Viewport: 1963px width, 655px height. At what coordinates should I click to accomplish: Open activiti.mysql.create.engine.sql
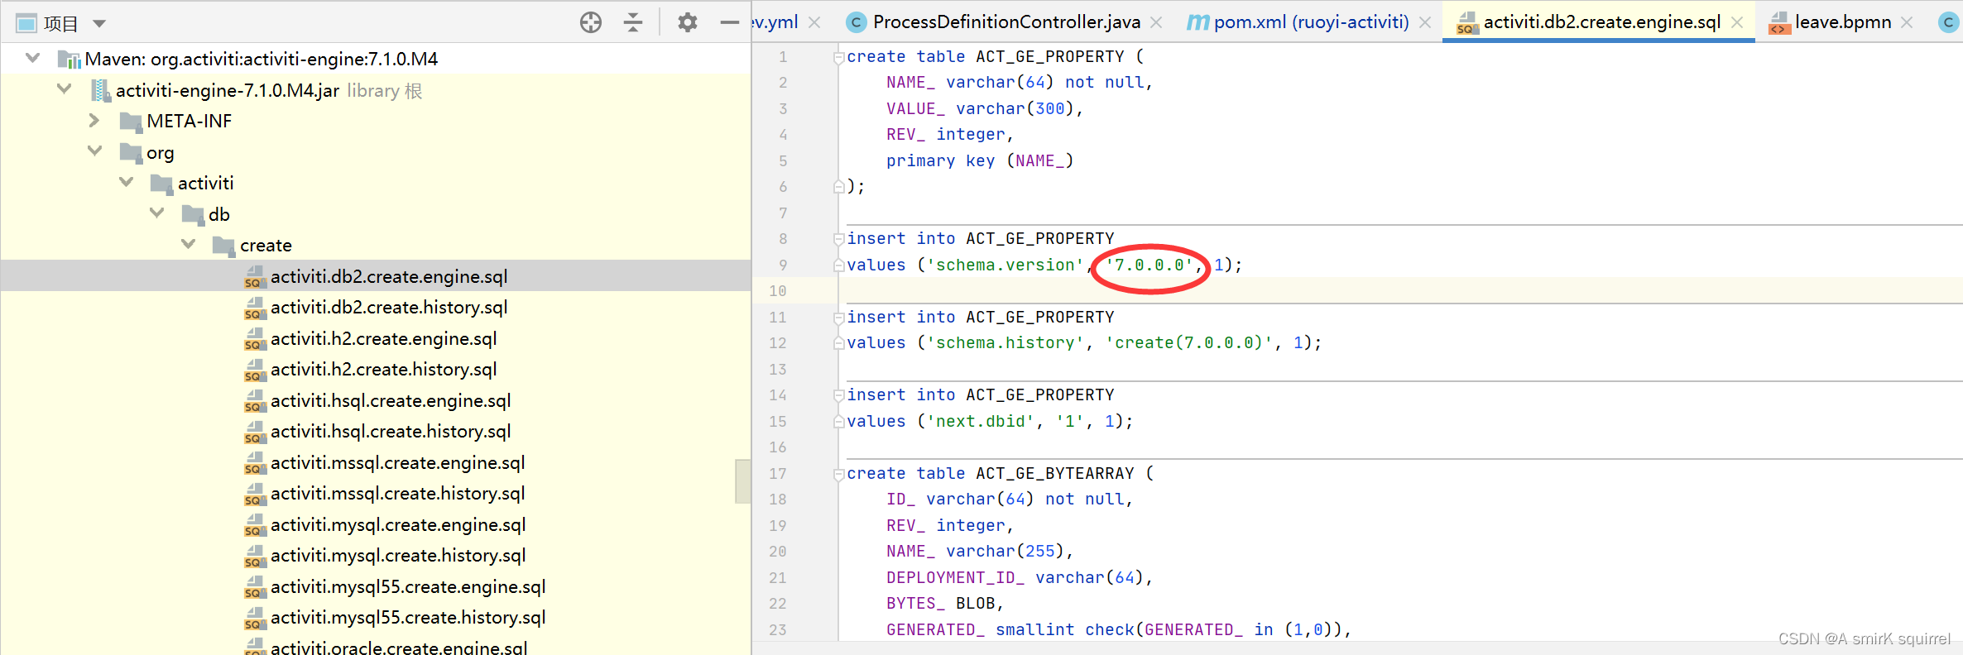point(398,524)
